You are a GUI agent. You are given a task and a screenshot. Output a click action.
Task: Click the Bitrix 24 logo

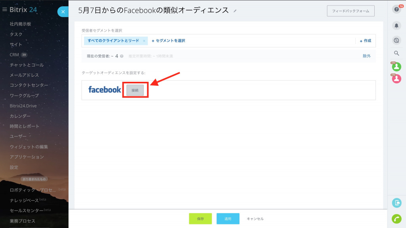coord(23,9)
